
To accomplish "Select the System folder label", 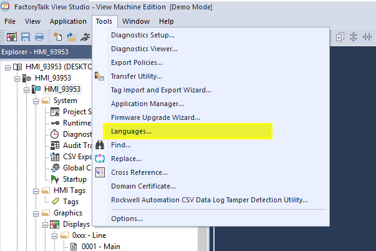I will 65,101.
